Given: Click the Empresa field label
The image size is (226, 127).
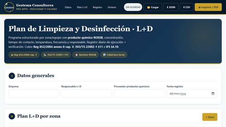Looking at the screenshot, I should pos(13,86).
